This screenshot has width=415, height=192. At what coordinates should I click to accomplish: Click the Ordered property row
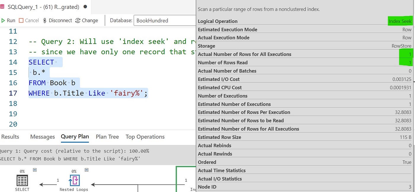click(x=305, y=162)
